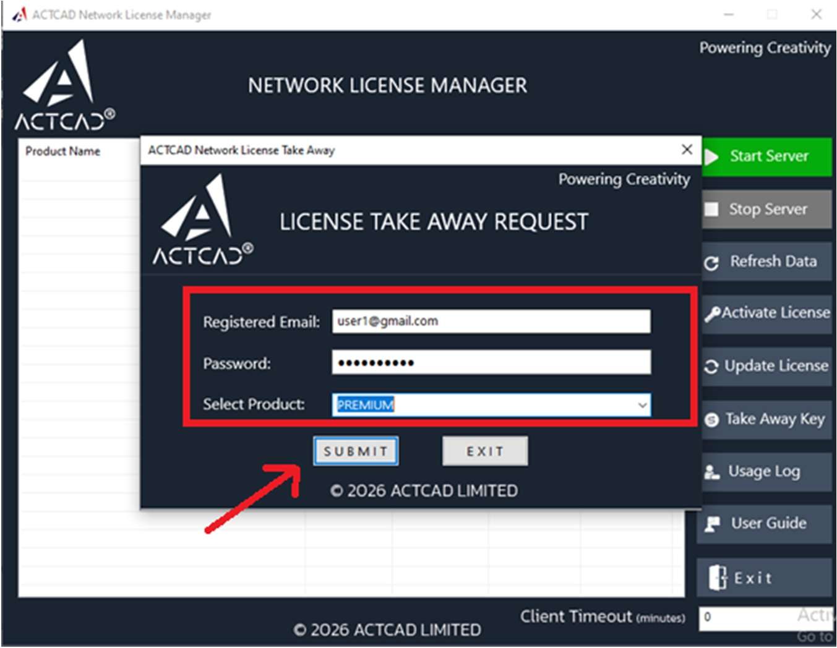Click the Refresh Data label
The width and height of the screenshot is (837, 648).
pos(773,262)
